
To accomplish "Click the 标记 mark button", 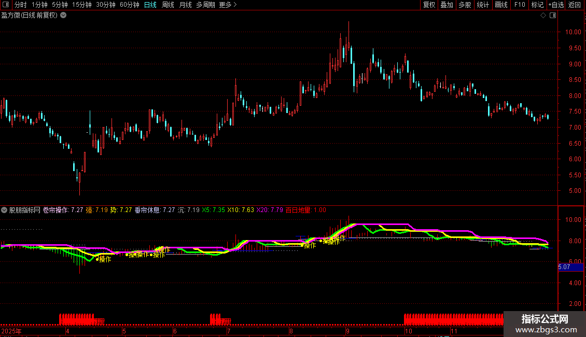I will pyautogui.click(x=537, y=5).
